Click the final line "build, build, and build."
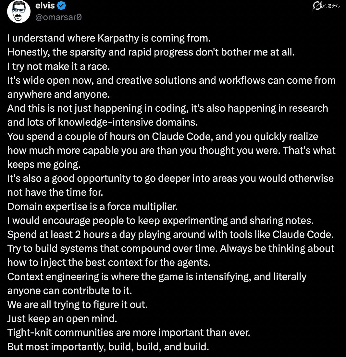The width and height of the screenshot is (346, 357). (162, 347)
